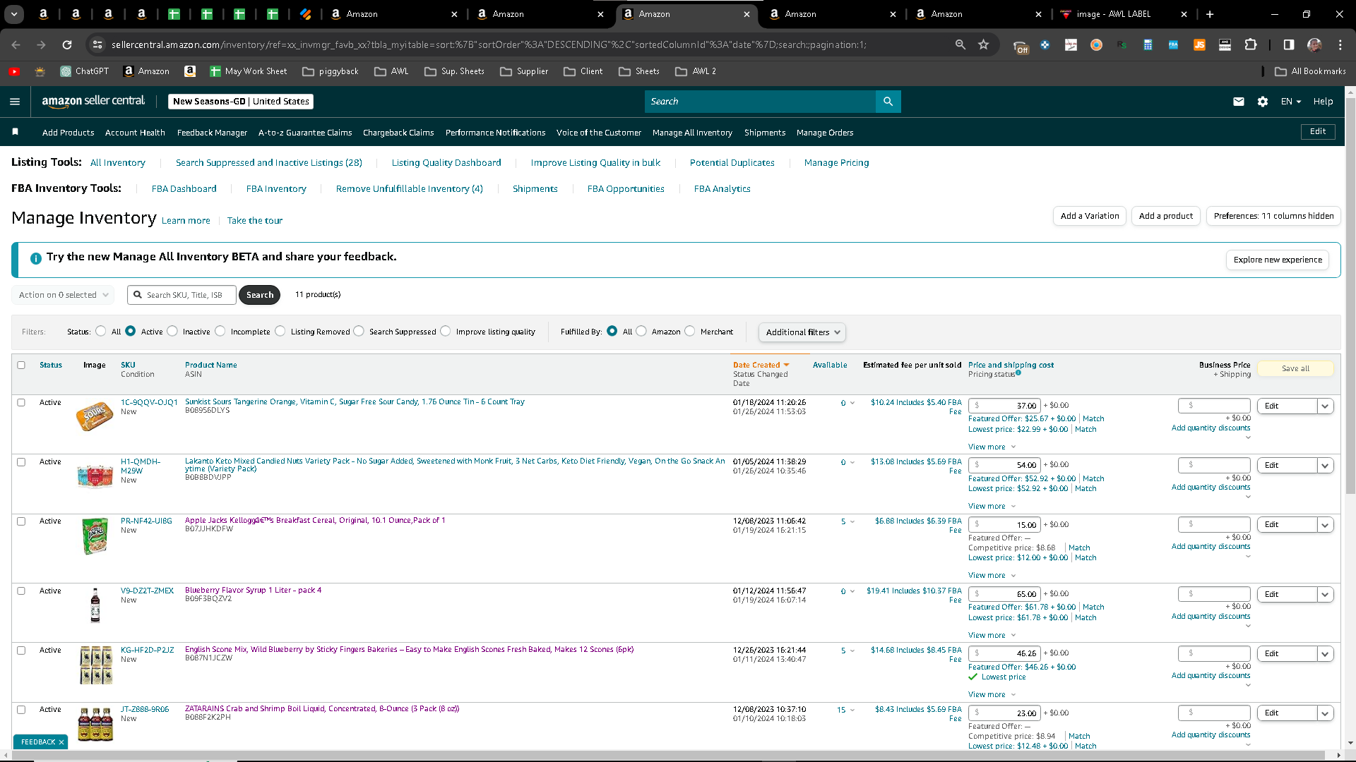Open the AWL 2 bookmarks folder

pos(696,71)
